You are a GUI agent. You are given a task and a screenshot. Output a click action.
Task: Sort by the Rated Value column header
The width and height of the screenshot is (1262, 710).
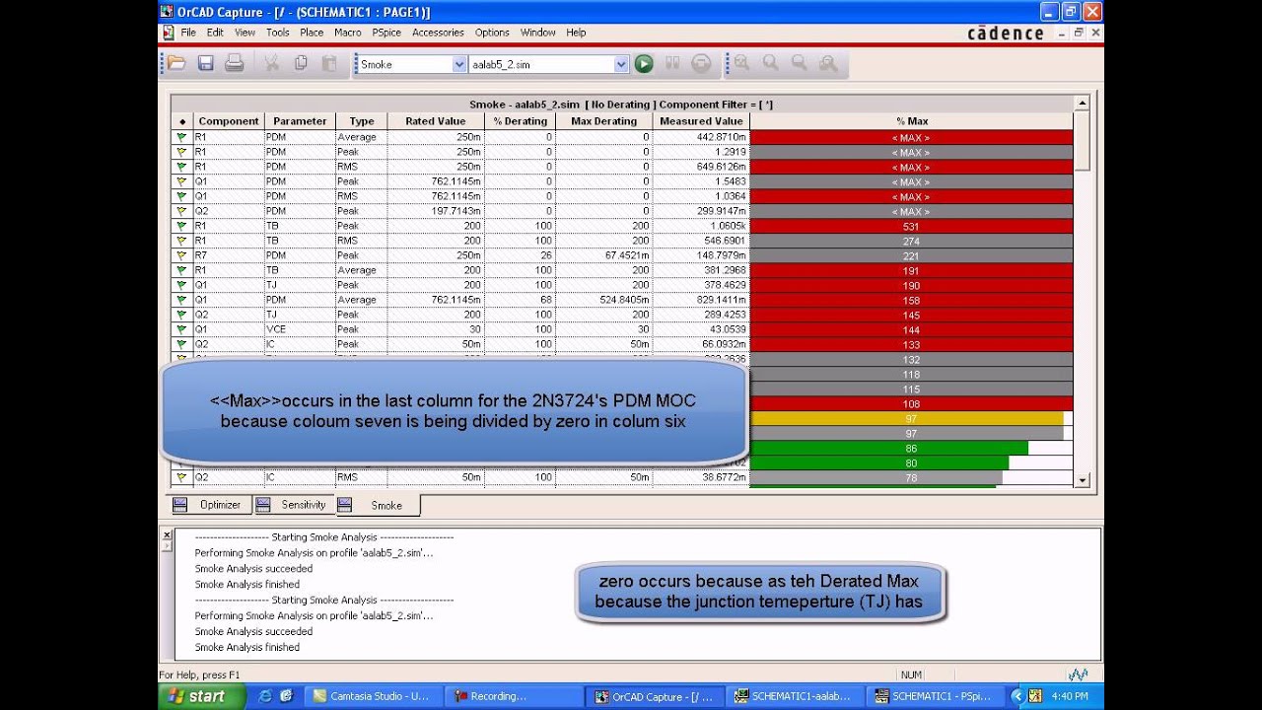click(x=436, y=121)
